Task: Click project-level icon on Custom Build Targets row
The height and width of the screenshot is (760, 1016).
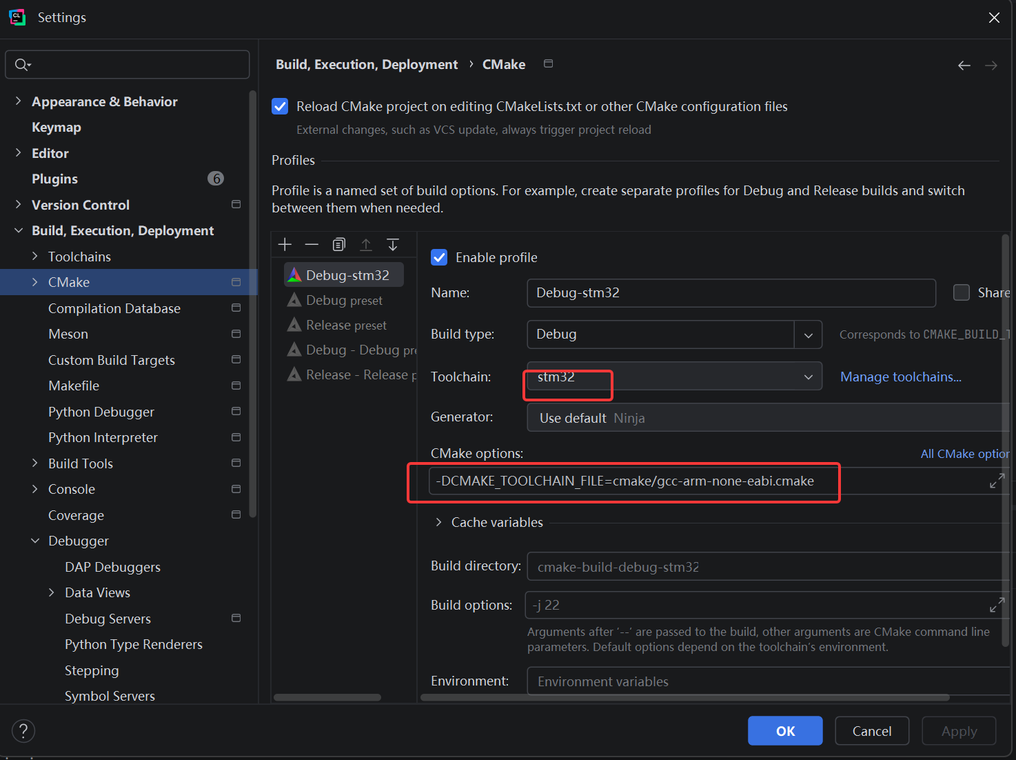Action: pyautogui.click(x=236, y=359)
